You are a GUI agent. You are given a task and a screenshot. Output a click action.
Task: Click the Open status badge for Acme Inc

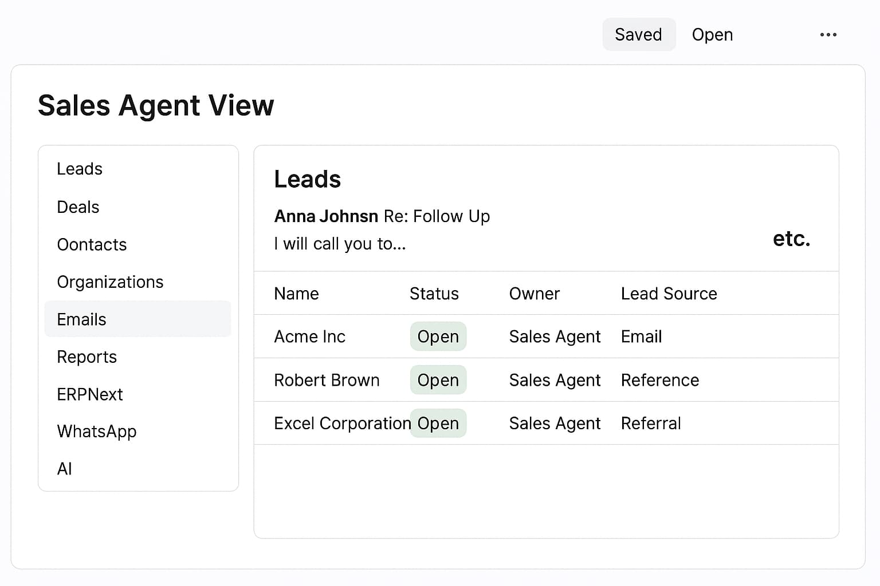click(x=438, y=336)
